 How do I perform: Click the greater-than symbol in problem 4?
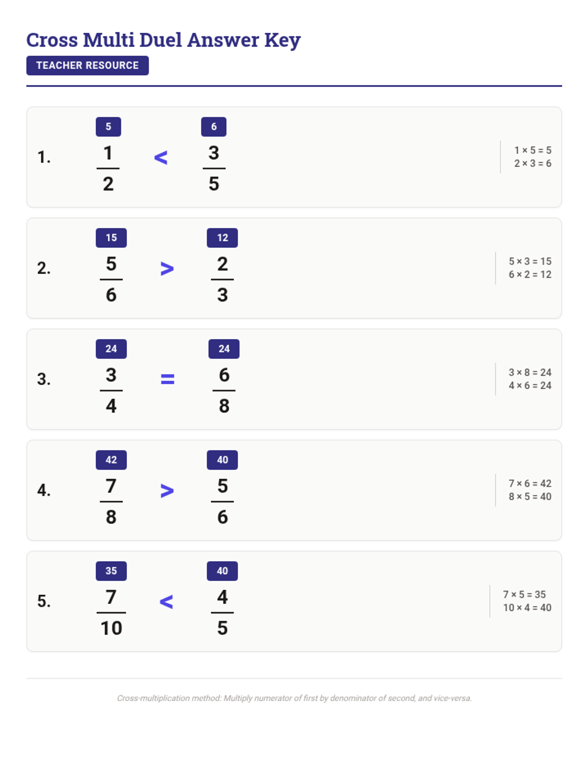(x=167, y=490)
